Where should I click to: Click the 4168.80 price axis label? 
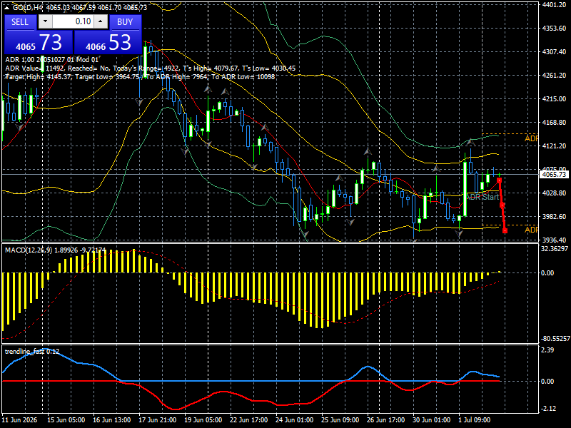554,122
